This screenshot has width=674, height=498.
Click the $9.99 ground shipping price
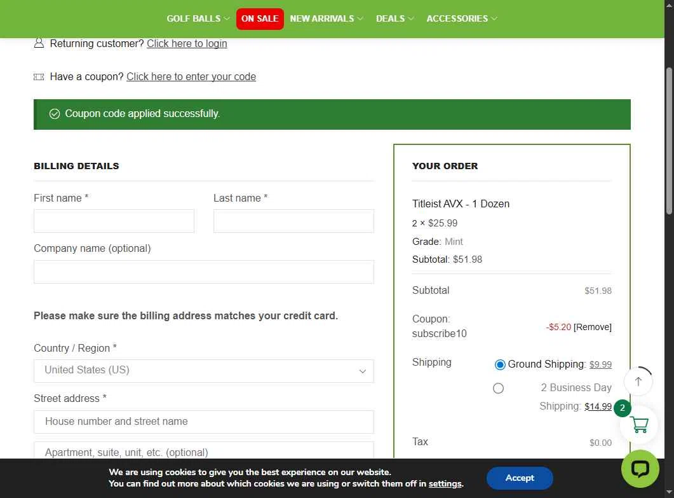tap(600, 364)
